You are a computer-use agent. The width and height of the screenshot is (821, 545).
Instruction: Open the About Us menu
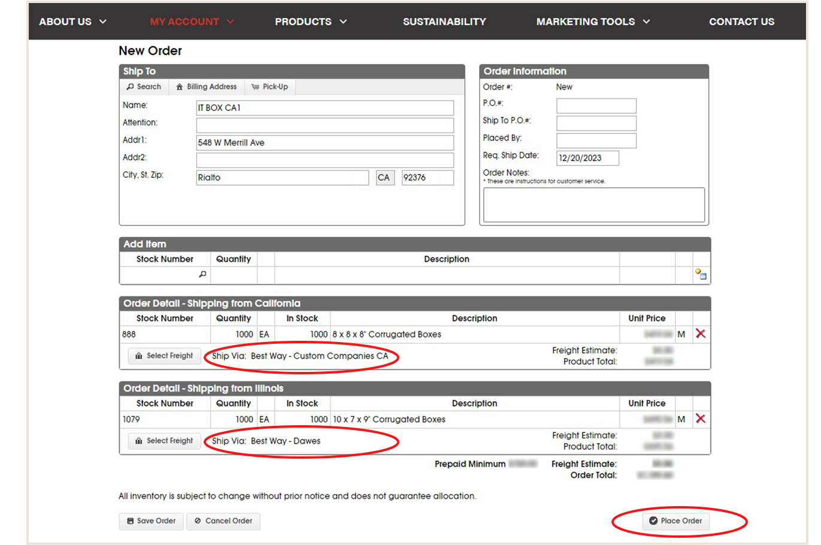(65, 22)
